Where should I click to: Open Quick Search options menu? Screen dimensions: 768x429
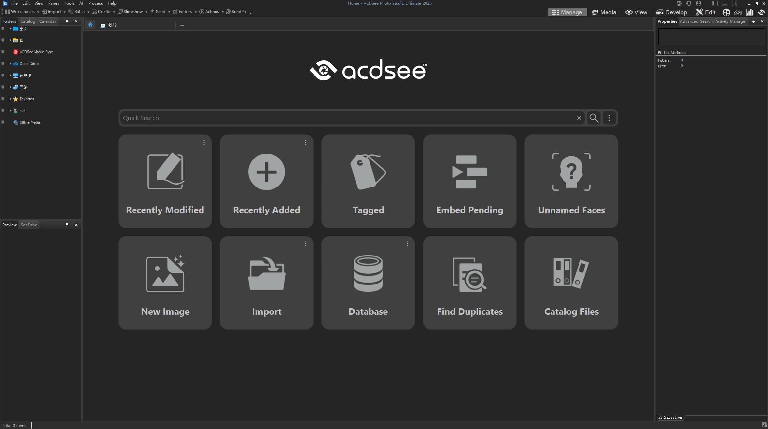(609, 118)
